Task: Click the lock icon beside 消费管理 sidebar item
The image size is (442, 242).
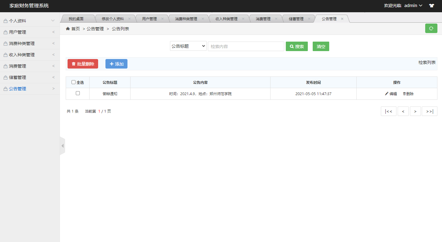Action: [x=6, y=66]
